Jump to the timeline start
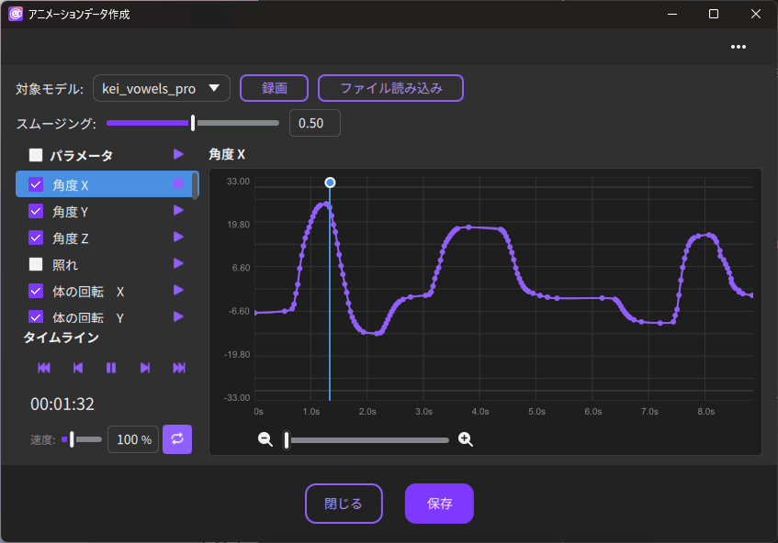 44,368
